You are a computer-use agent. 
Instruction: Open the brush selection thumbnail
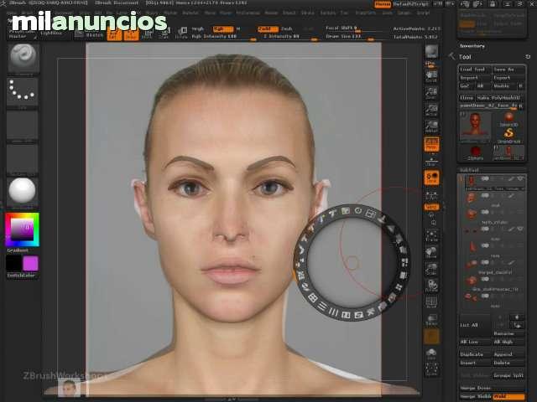pos(23,58)
